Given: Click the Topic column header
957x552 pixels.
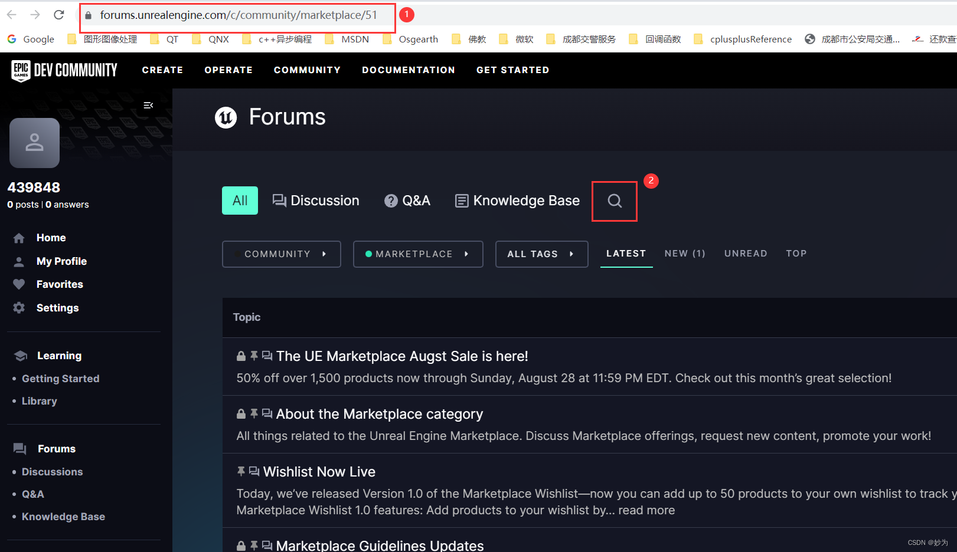Looking at the screenshot, I should (246, 317).
